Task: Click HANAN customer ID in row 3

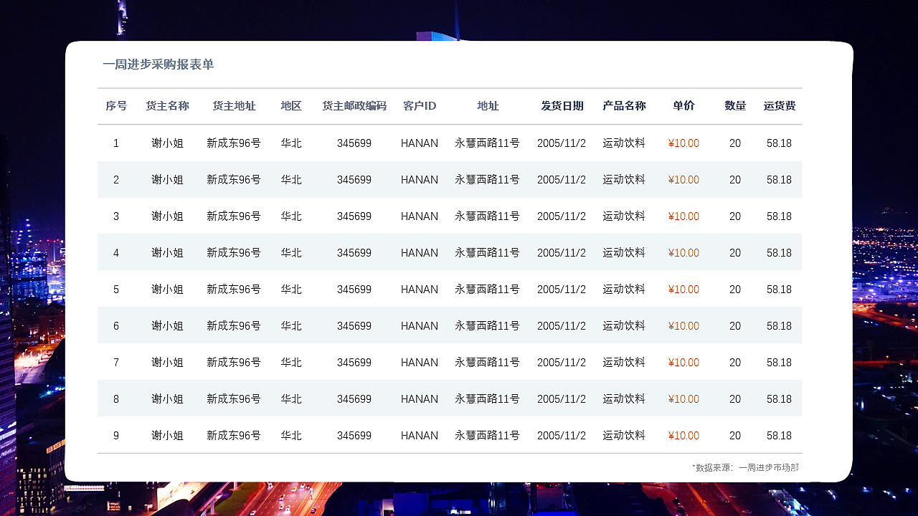Action: [420, 216]
